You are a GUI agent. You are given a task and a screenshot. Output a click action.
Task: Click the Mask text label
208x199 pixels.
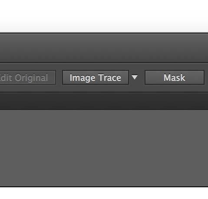(175, 78)
